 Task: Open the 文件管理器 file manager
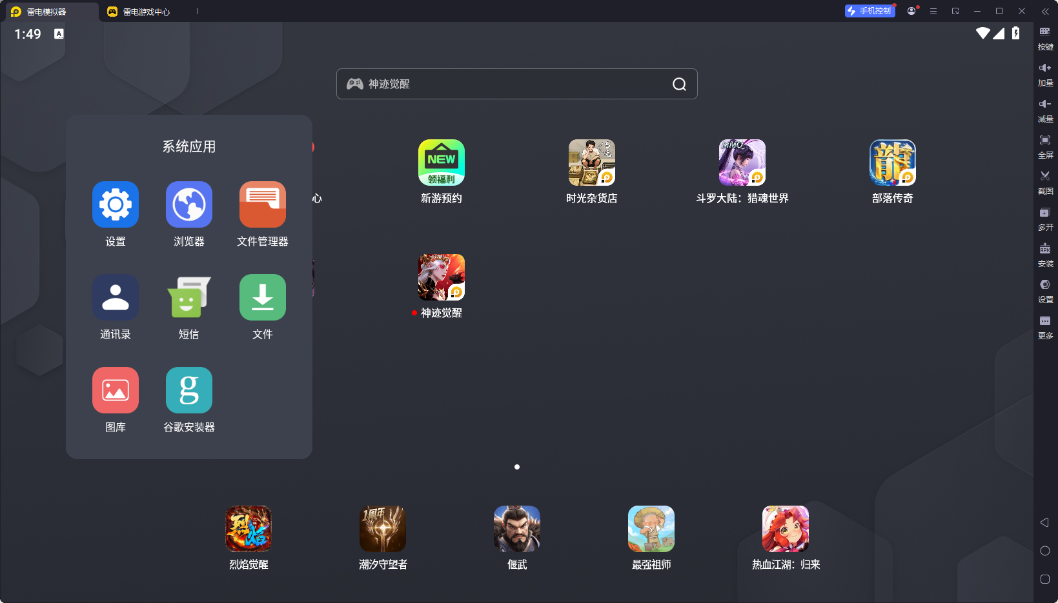(x=263, y=204)
